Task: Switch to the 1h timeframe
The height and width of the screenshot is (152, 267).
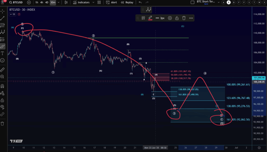Action: click(x=37, y=2)
